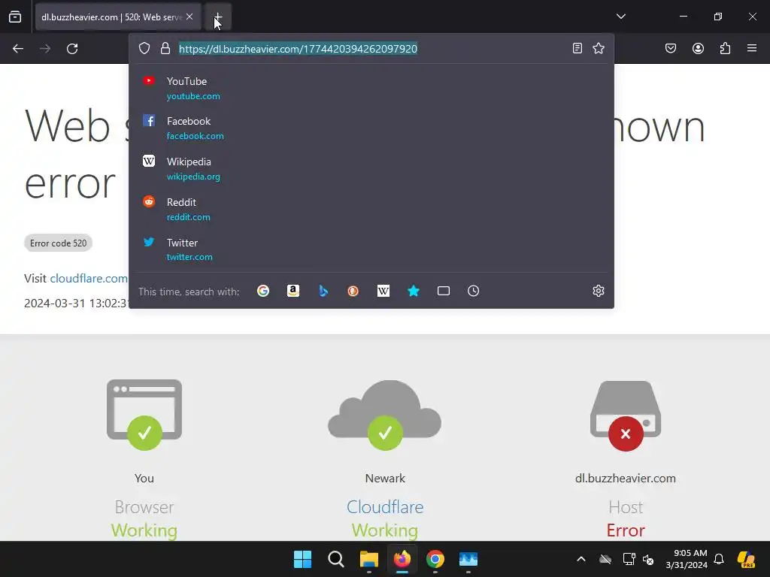770x577 pixels.
Task: Toggle reader view icon
Action: click(x=577, y=48)
